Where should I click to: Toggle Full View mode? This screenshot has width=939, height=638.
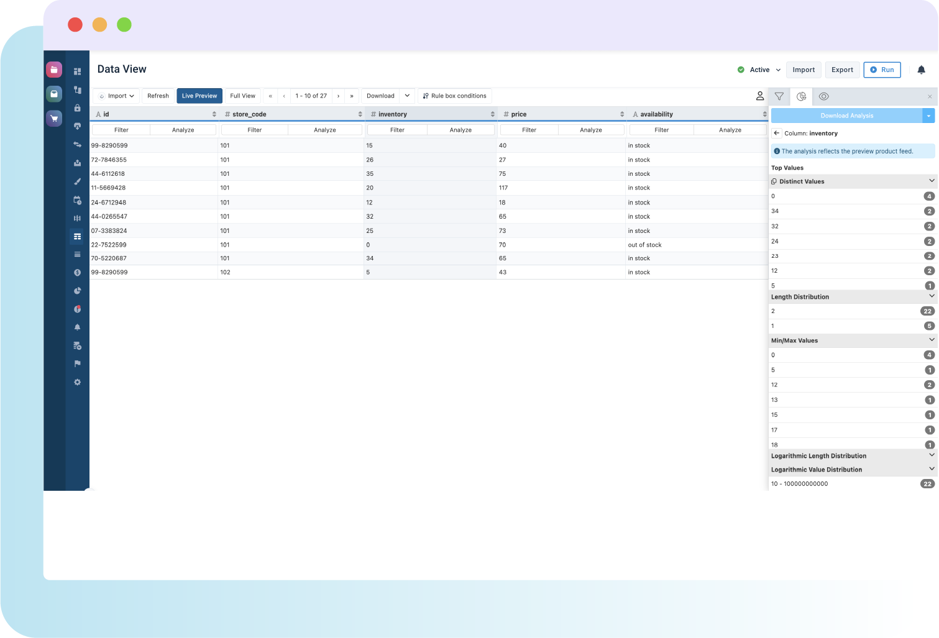(x=242, y=96)
